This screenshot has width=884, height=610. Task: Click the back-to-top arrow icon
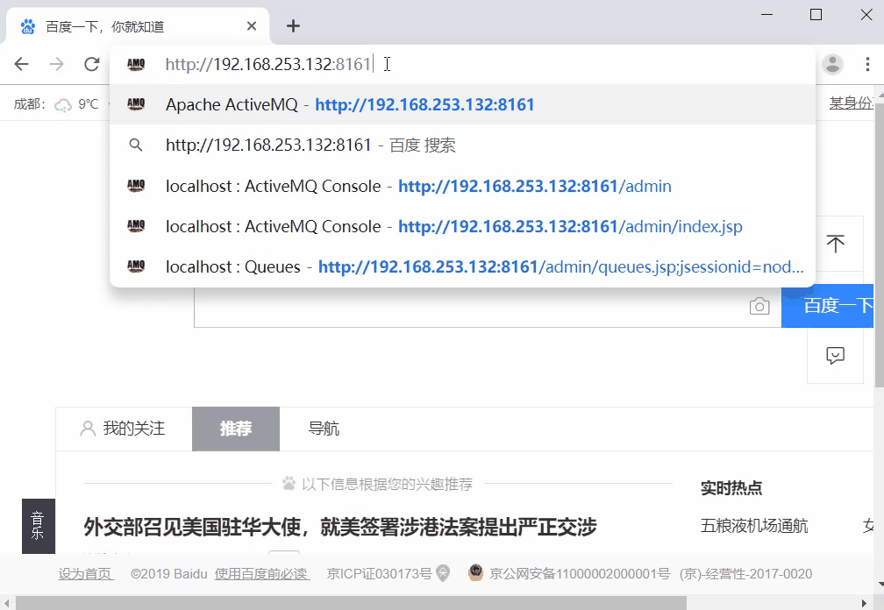[835, 244]
